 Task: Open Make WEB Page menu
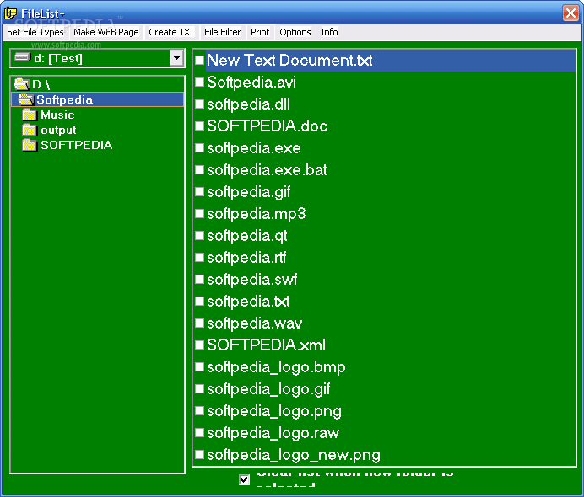coord(106,32)
